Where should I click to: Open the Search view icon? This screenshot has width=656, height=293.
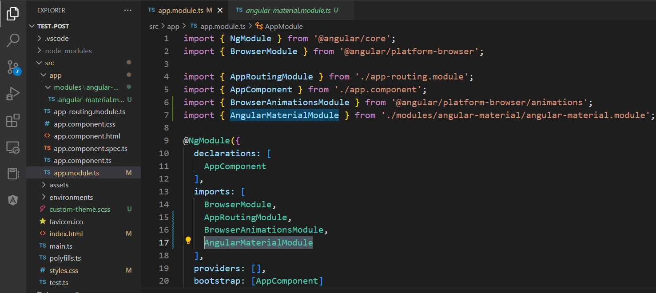(x=13, y=40)
